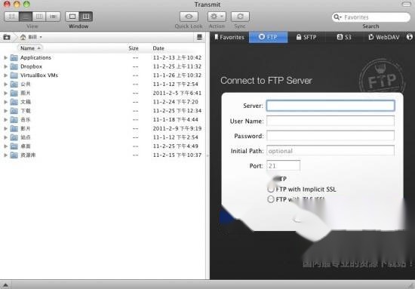Screen dimensions: 415x289
Task: Select the S3 tab
Action: [x=344, y=37]
